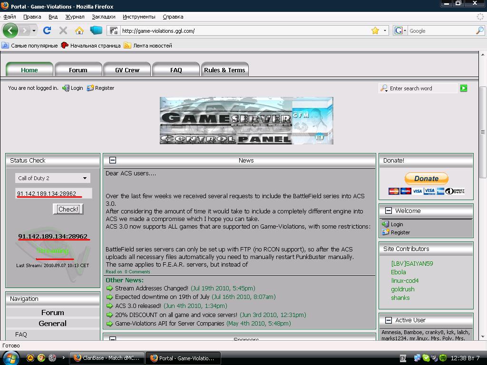Click the server address input field
This screenshot has height=365, width=487.
click(x=52, y=193)
